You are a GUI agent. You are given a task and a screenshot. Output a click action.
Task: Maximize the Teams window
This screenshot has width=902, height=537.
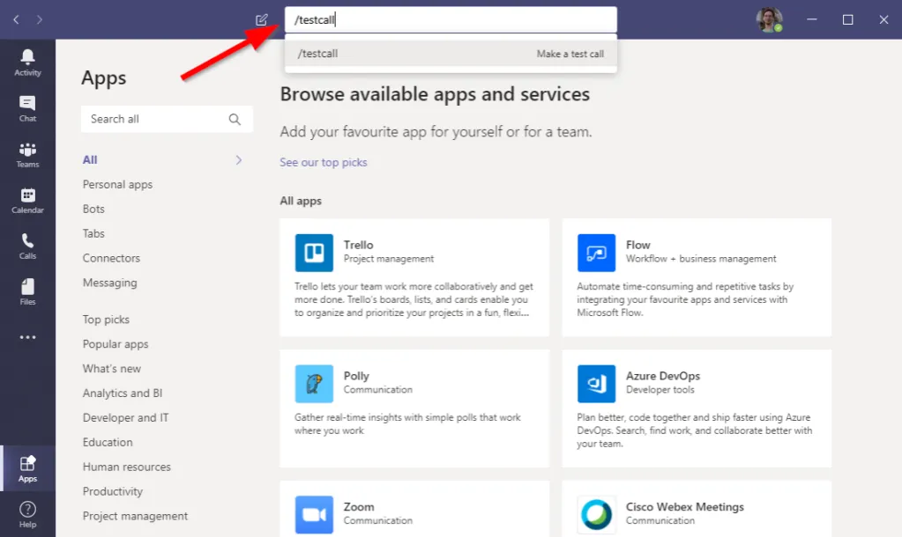(x=848, y=20)
